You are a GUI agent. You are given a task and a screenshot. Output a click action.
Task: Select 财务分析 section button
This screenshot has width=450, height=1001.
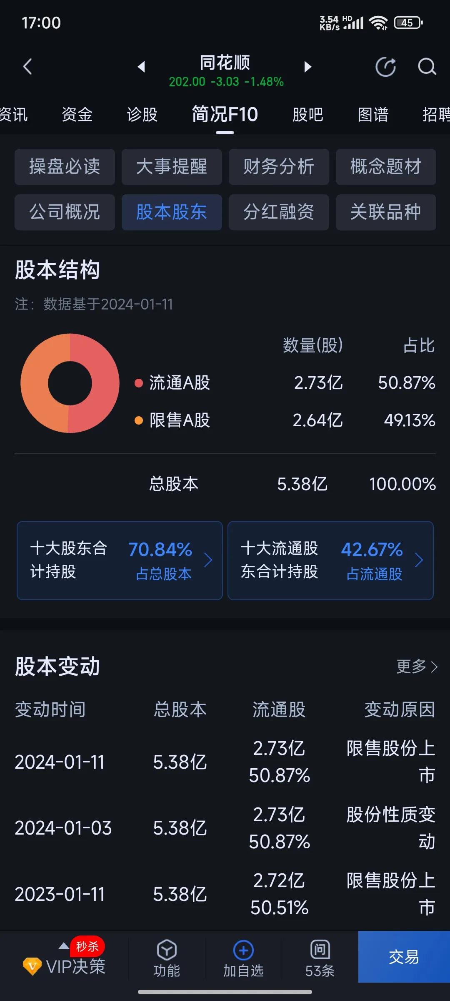click(279, 167)
